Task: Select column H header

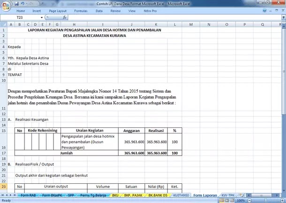Action: [x=74, y=24]
